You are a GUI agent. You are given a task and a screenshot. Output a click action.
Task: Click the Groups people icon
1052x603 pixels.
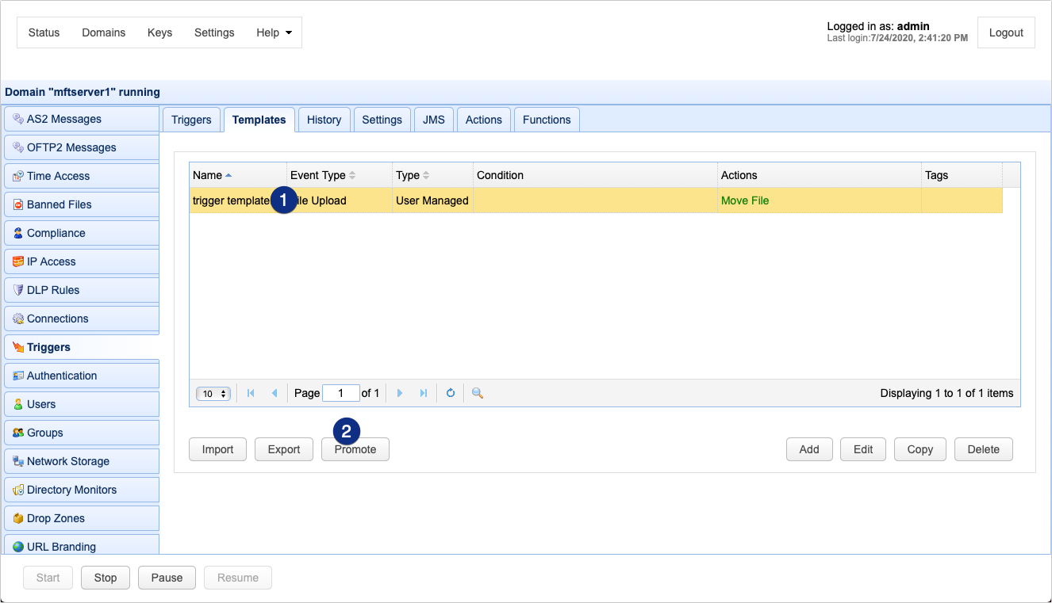click(x=18, y=433)
